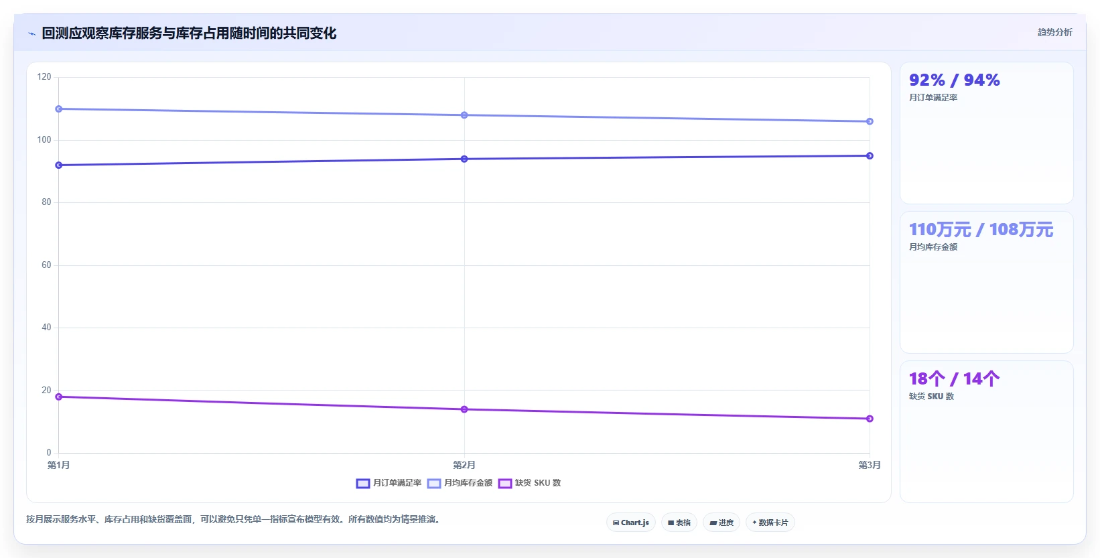Image resolution: width=1100 pixels, height=558 pixels.
Task: Click the trend icon beside the header title
Action: [31, 33]
